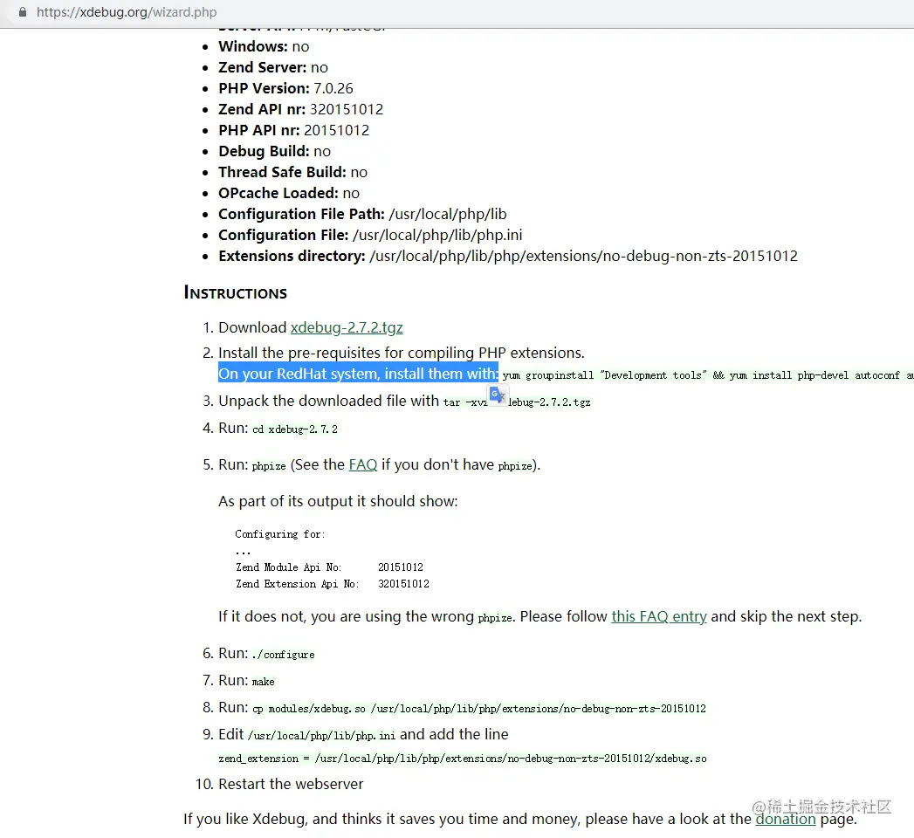Click Configuration File php.ini line
Image resolution: width=914 pixels, height=838 pixels.
click(x=370, y=236)
